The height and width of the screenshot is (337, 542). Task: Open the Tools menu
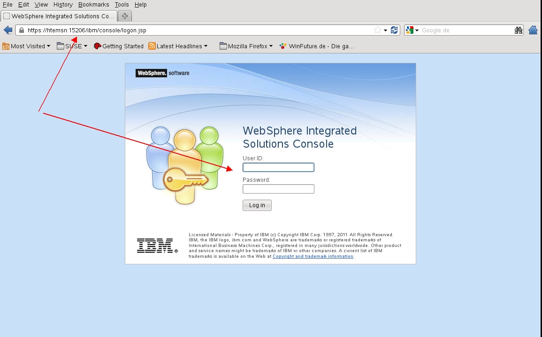pos(122,5)
